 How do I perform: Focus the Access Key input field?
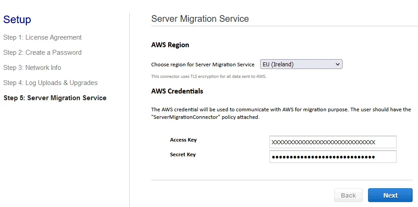coord(333,142)
